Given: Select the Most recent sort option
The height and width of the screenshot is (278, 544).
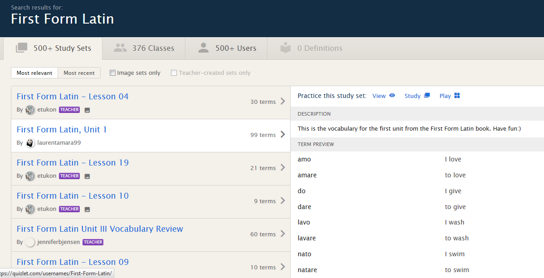Looking at the screenshot, I should 79,73.
